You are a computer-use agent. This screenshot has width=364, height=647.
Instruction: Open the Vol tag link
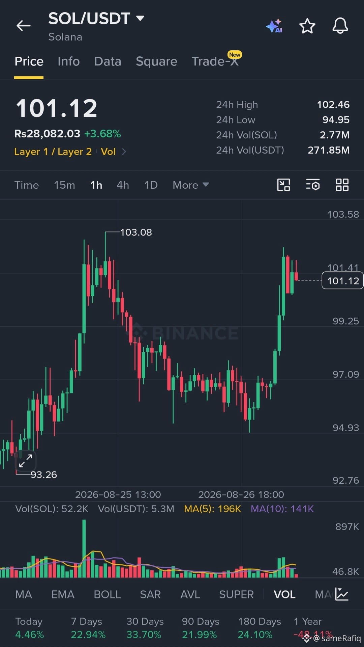click(108, 152)
